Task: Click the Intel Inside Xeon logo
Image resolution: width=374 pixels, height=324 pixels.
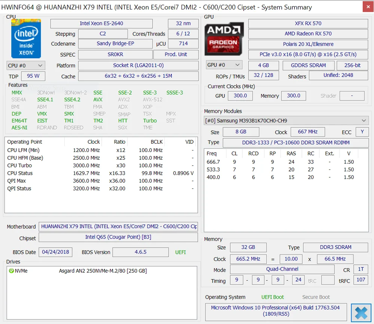Action: [26, 38]
